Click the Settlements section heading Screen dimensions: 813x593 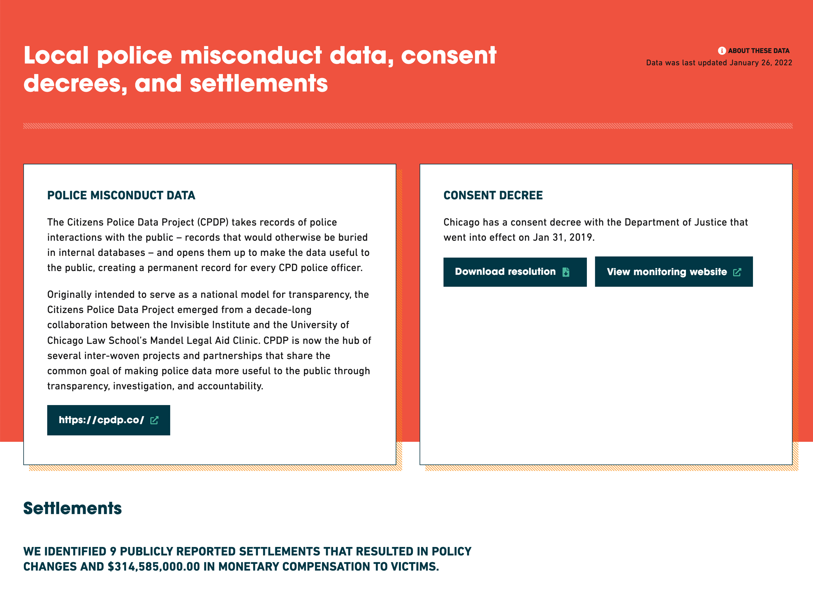point(72,508)
